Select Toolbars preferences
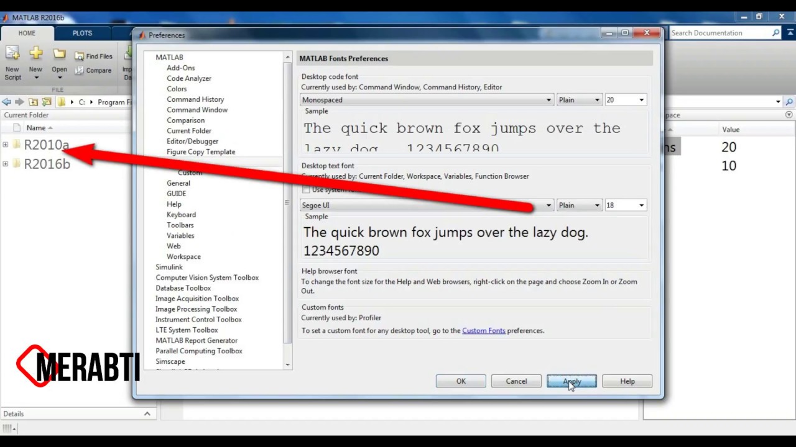The width and height of the screenshot is (796, 447). [x=180, y=225]
